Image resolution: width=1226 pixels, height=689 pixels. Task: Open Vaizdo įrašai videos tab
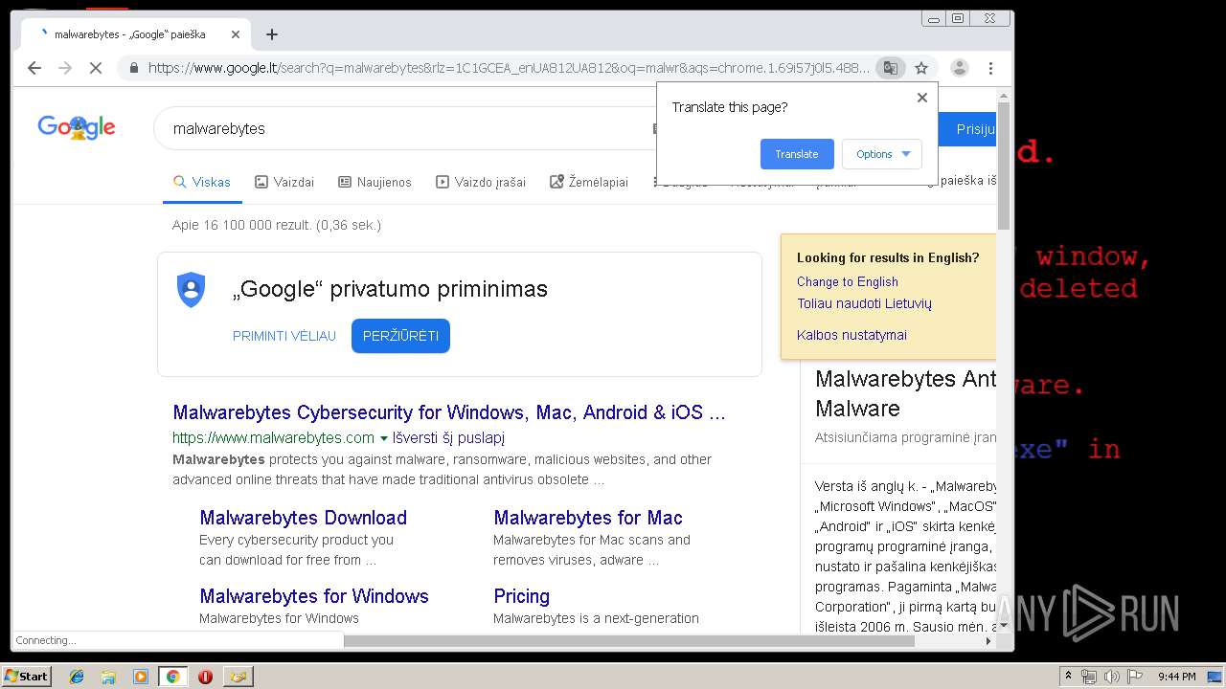[x=481, y=182]
